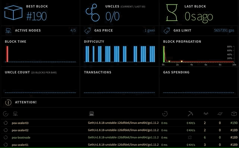This screenshot has height=148, width=239.
Task: Sort by last block cube column icon
Action: click(234, 114)
